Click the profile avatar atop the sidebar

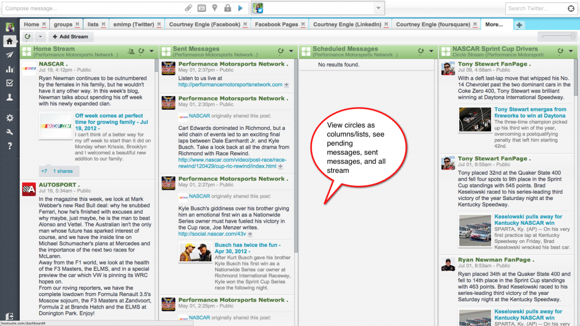[x=10, y=27]
